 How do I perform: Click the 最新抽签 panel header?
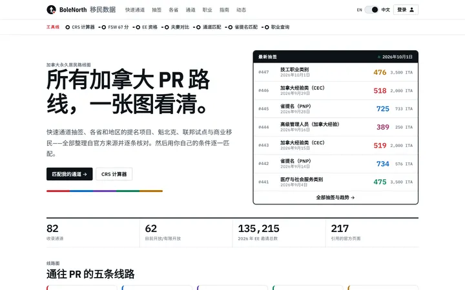[x=335, y=57]
